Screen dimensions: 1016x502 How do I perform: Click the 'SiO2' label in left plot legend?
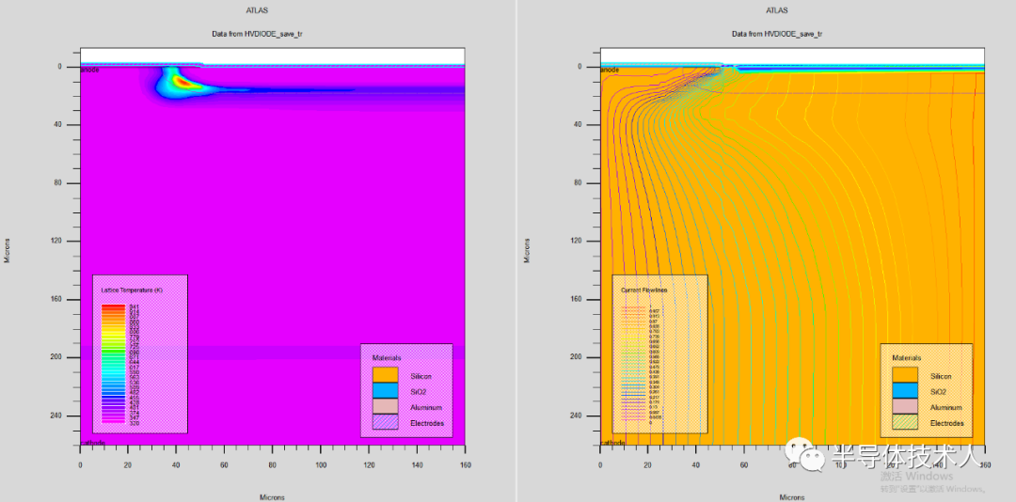419,391
